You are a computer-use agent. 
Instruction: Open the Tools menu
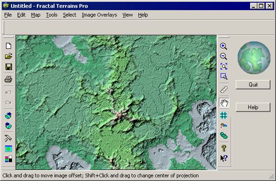pos(52,15)
